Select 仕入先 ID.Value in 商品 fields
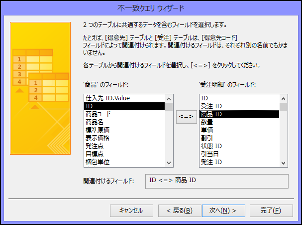The width and height of the screenshot is (302, 225). point(124,98)
